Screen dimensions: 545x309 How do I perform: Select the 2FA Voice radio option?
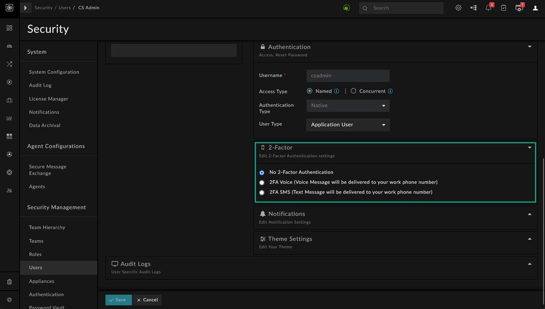262,183
